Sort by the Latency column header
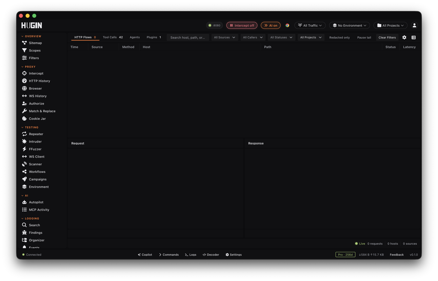Image resolution: width=438 pixels, height=281 pixels. (409, 47)
